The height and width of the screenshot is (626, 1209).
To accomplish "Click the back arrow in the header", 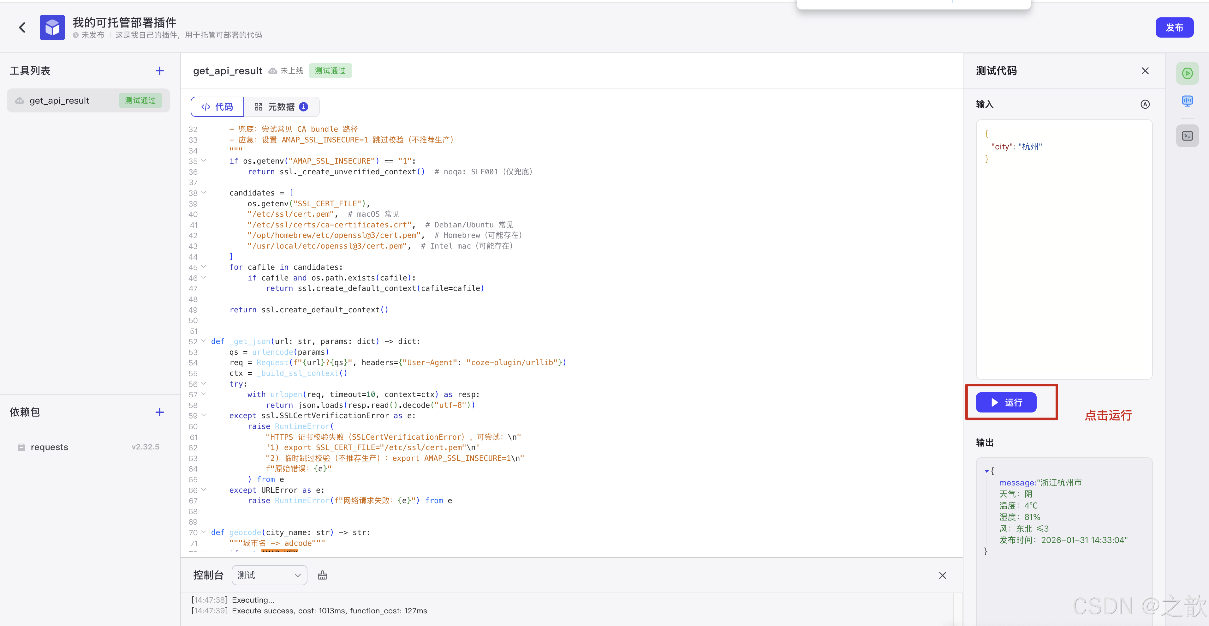I will click(22, 28).
